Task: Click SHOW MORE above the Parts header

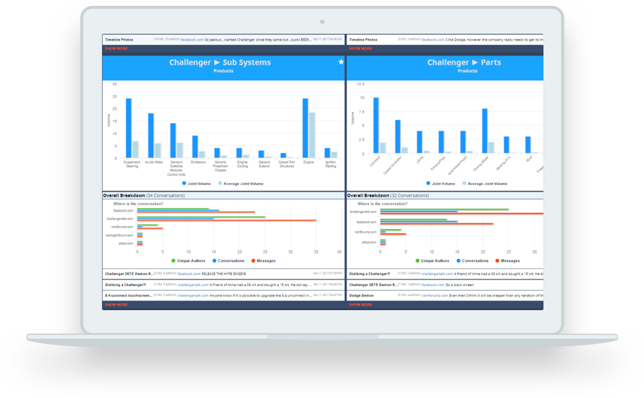Action: point(360,49)
